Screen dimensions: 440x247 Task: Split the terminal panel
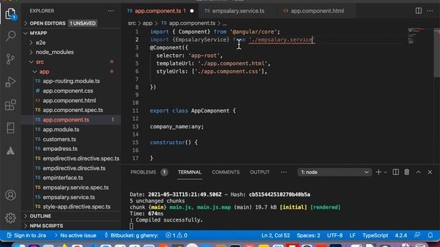tap(396, 172)
